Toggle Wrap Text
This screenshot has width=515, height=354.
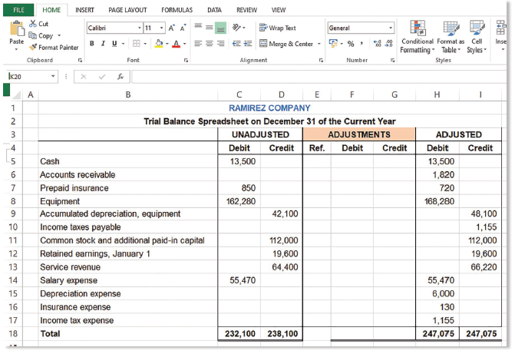pos(278,28)
